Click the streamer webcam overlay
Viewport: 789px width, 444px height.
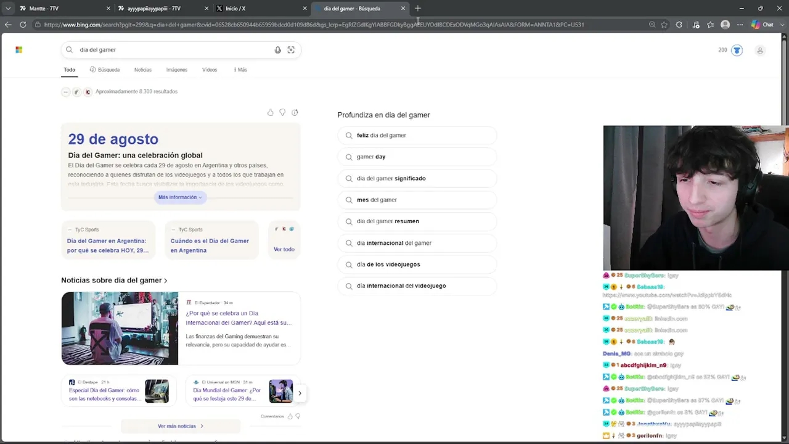pos(696,198)
